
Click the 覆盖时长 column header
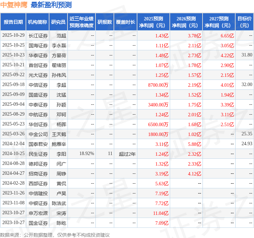pos(125,22)
